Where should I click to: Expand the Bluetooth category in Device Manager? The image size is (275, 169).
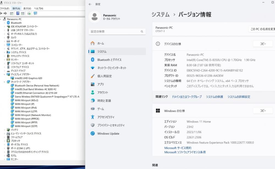pos(4,23)
